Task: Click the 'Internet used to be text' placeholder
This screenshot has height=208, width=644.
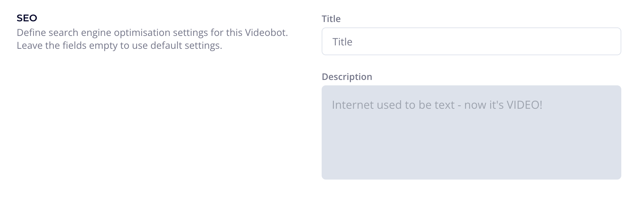Action: pyautogui.click(x=437, y=105)
